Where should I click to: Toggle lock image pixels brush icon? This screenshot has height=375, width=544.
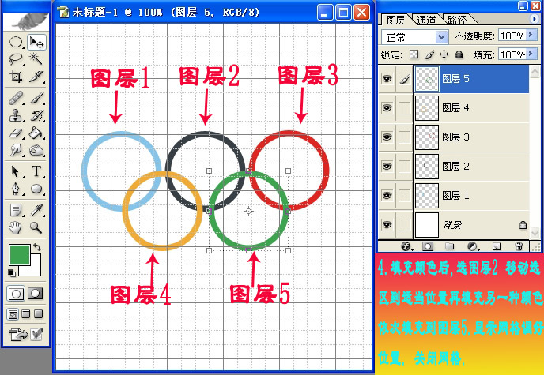point(429,54)
